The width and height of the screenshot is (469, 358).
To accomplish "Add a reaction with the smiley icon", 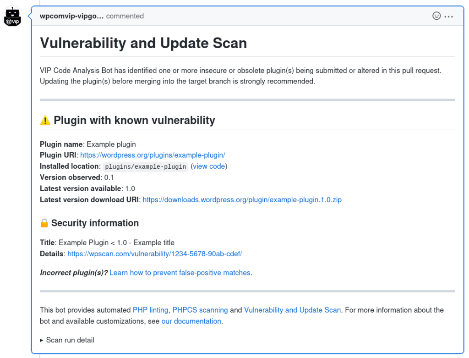I will point(436,16).
